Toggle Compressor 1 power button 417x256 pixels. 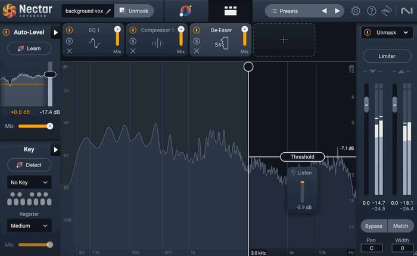coord(133,30)
